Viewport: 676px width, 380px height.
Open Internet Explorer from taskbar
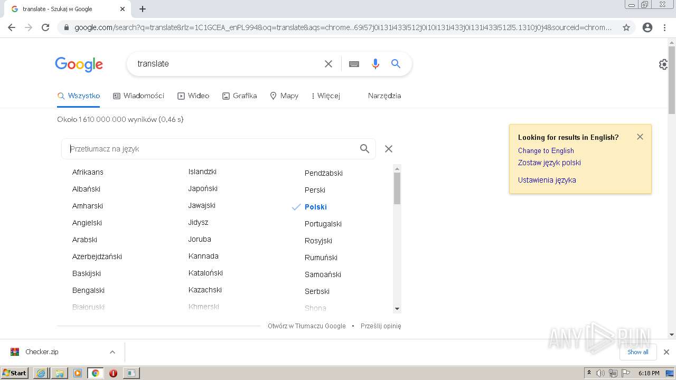41,373
